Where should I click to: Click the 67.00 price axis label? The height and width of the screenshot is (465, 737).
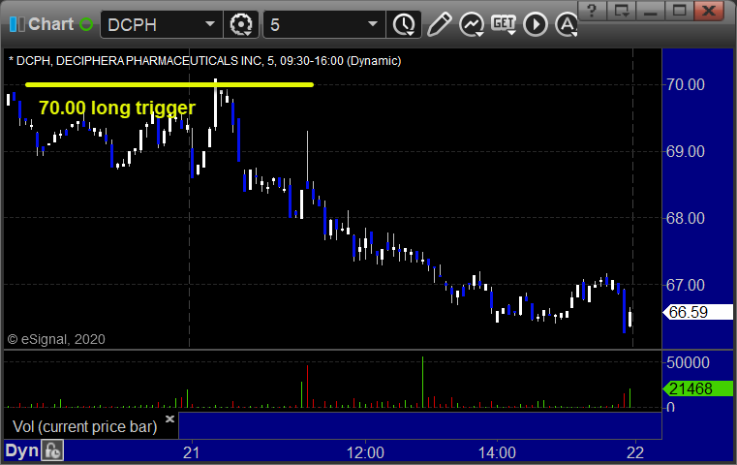click(x=686, y=286)
